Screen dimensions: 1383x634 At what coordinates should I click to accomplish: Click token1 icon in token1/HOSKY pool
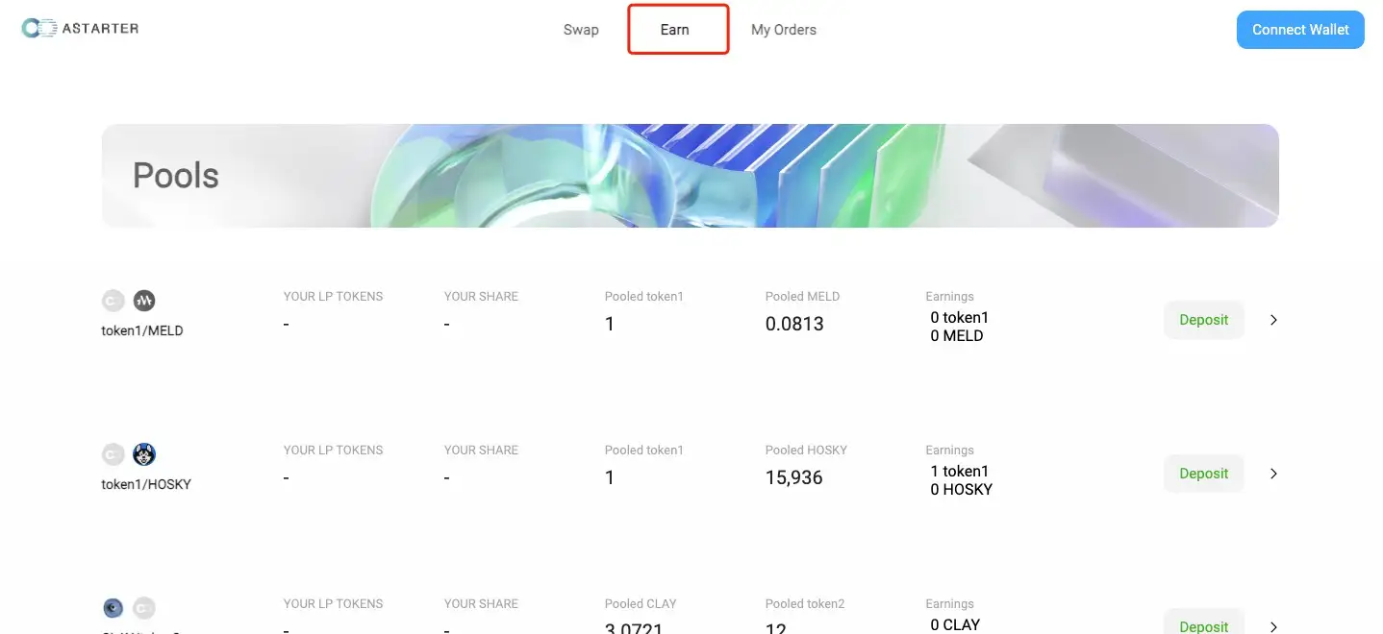[x=113, y=454]
